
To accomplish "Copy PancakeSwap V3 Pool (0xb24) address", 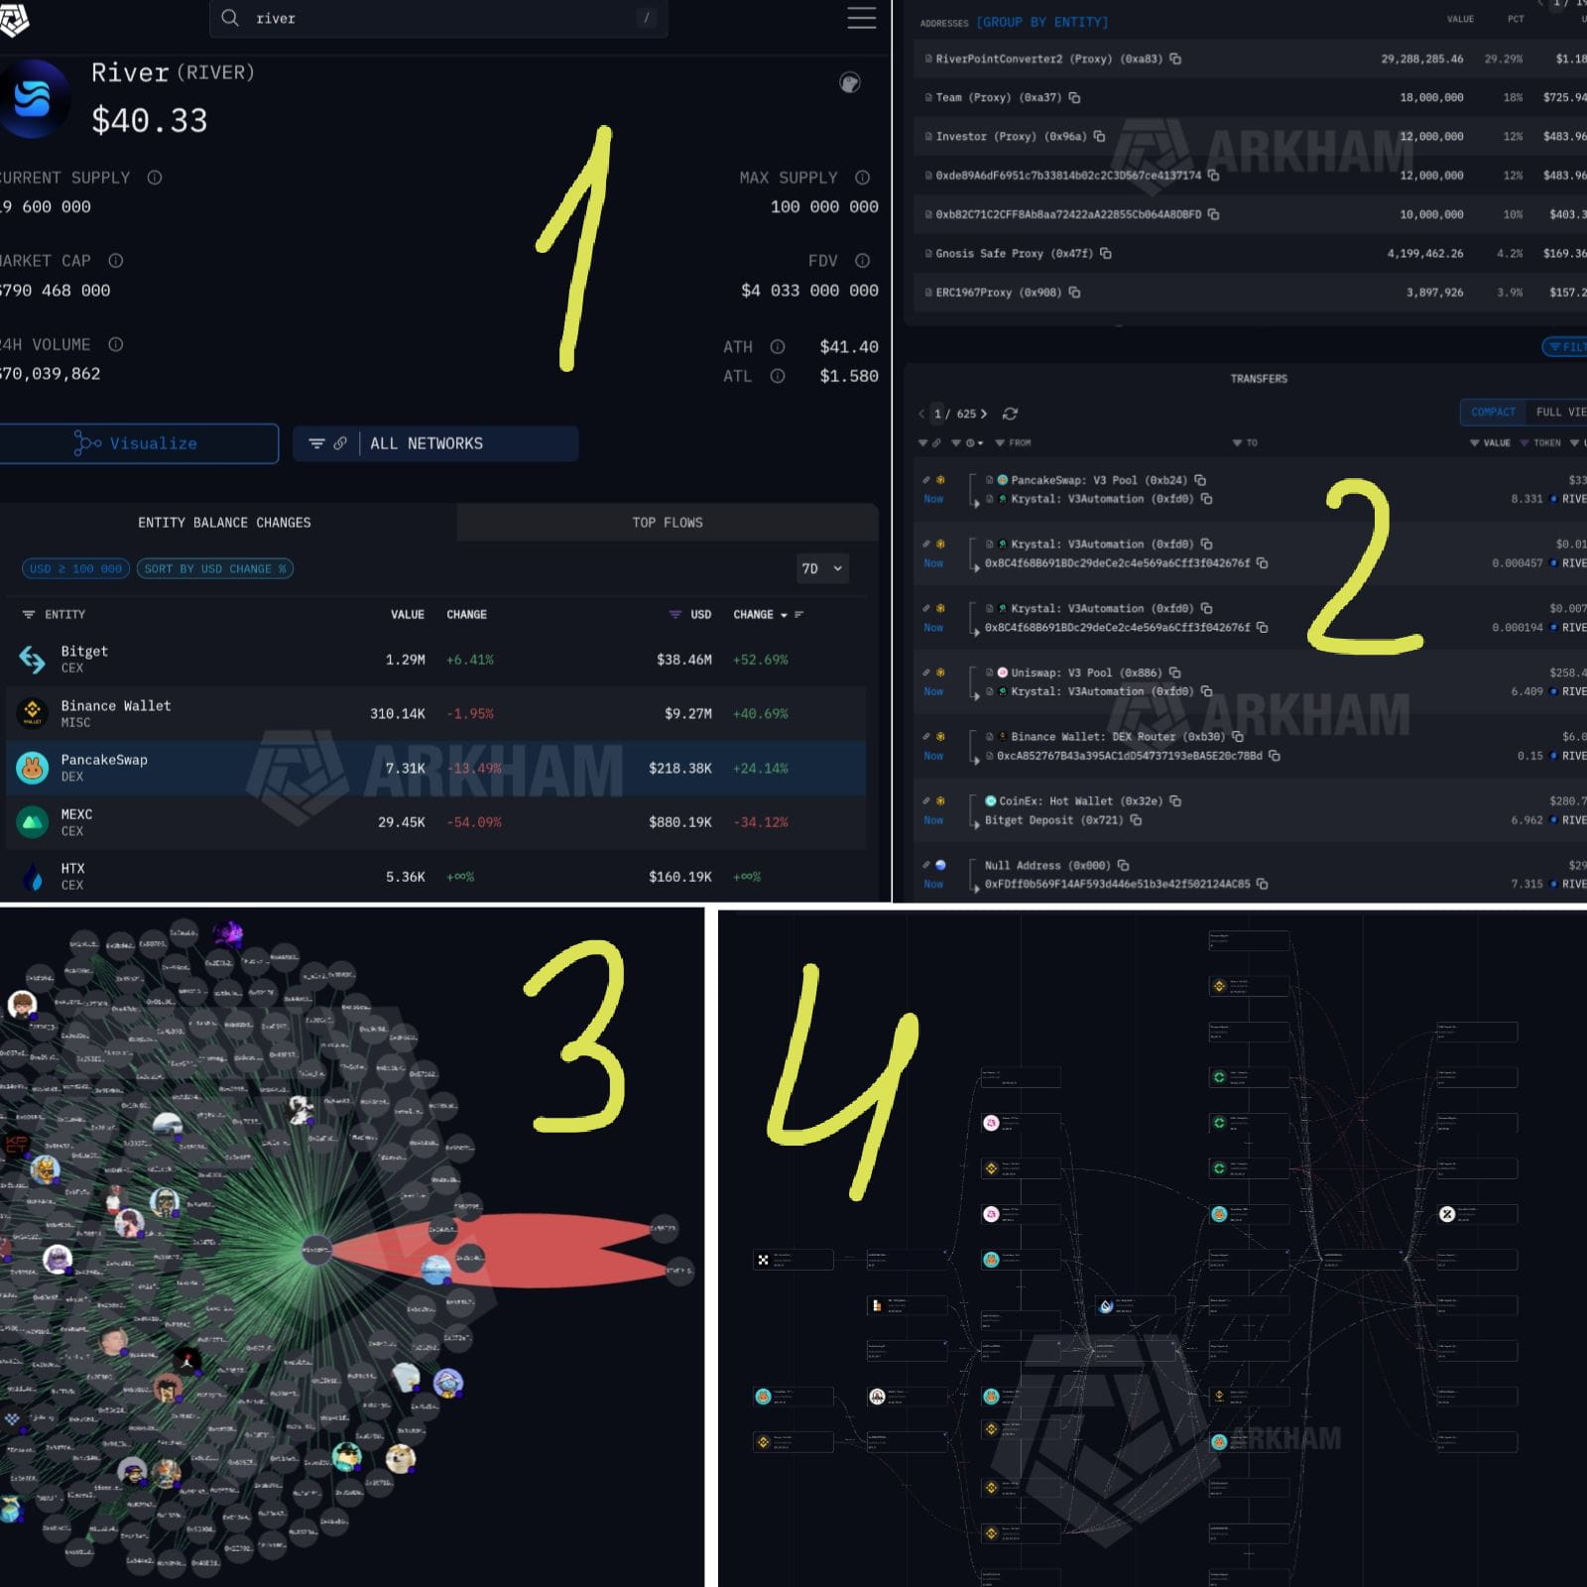I will [1200, 480].
